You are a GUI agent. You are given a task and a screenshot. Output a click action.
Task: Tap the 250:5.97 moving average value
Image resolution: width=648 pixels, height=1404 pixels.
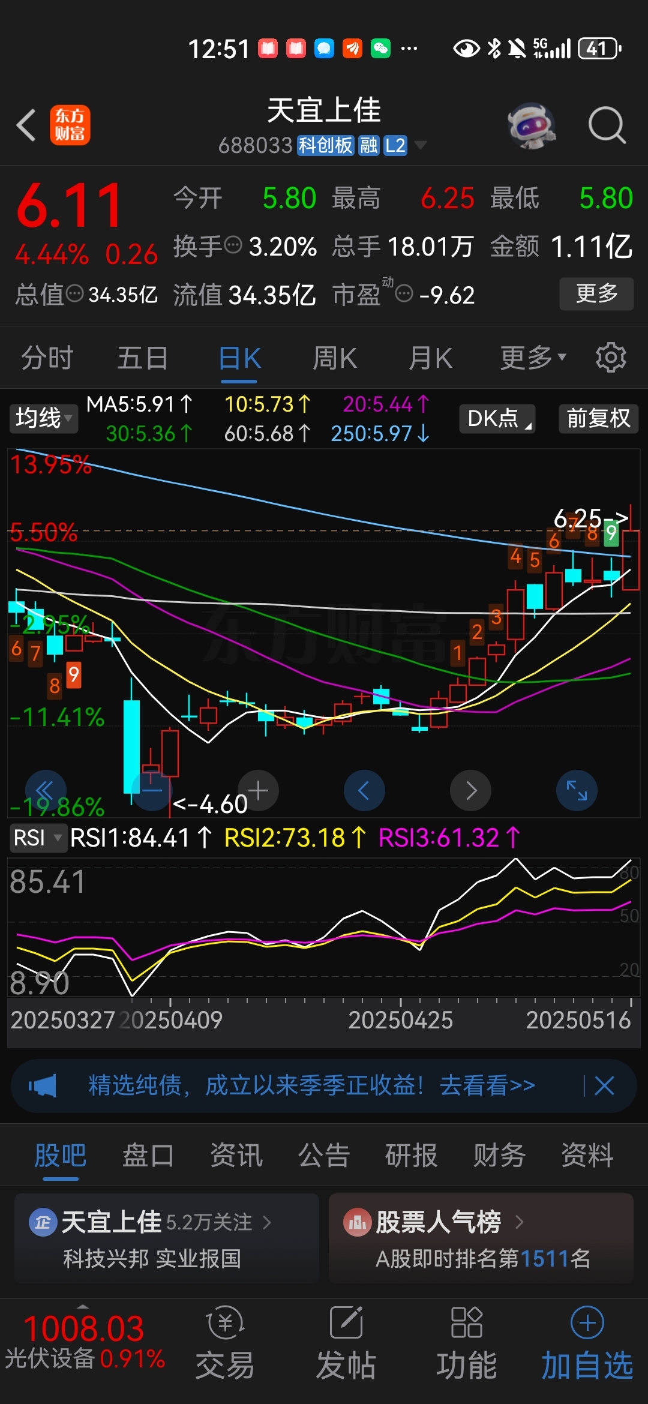pyautogui.click(x=380, y=433)
